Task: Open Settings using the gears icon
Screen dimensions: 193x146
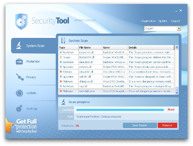Action: [x=19, y=109]
